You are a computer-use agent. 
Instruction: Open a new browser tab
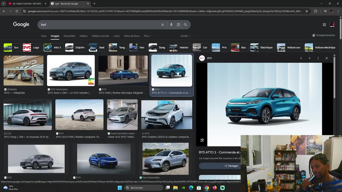[x=94, y=4]
